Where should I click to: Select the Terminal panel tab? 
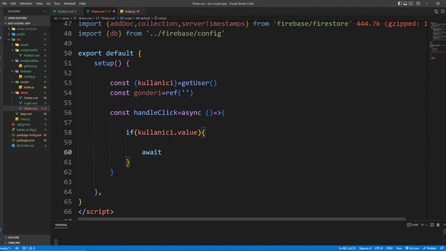coord(61,225)
